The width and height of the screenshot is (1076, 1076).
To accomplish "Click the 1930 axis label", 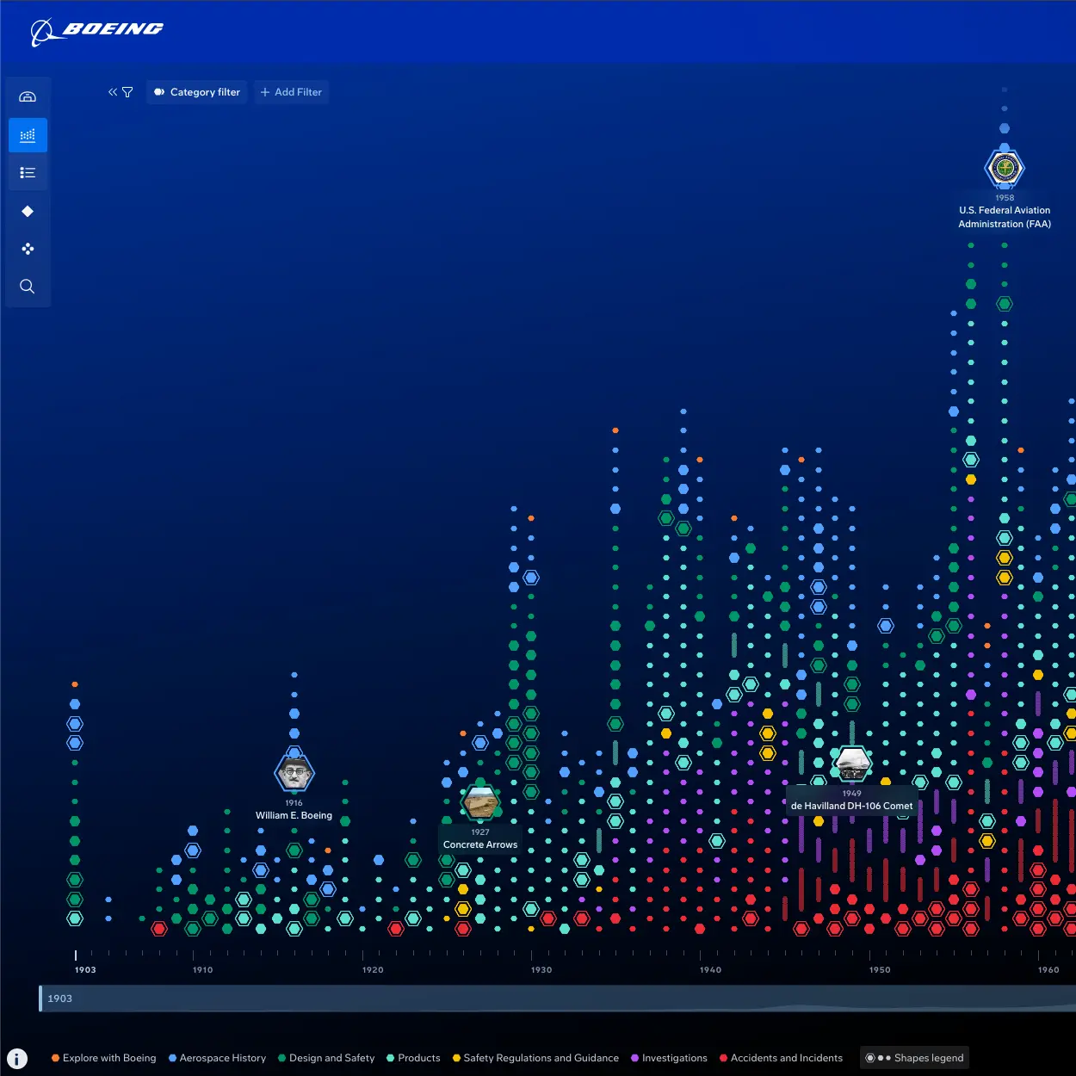I will [541, 970].
